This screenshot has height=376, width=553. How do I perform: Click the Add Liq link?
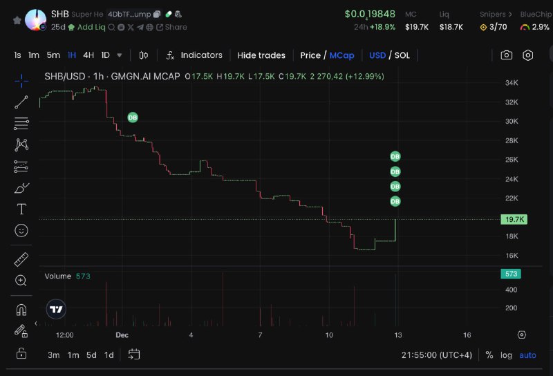pos(91,27)
